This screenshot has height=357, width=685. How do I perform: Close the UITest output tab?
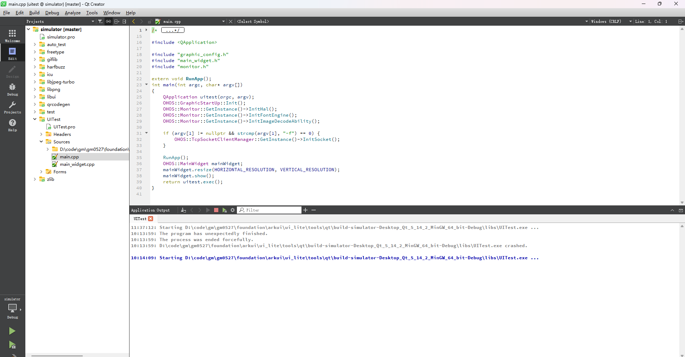[151, 219]
